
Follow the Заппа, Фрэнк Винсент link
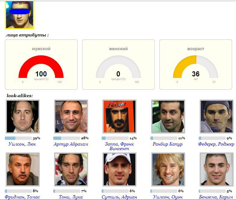point(119,146)
